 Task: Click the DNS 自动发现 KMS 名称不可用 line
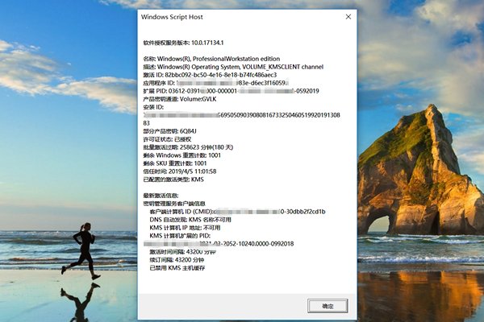pyautogui.click(x=190, y=220)
